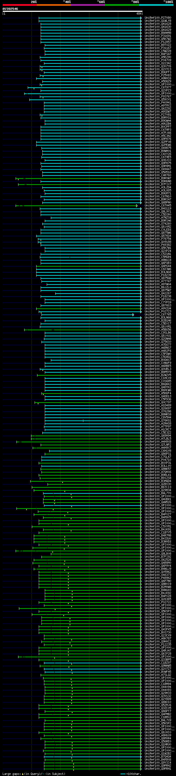
Task: Select hit label UniRef100_A5BG56
Action: 158,330
